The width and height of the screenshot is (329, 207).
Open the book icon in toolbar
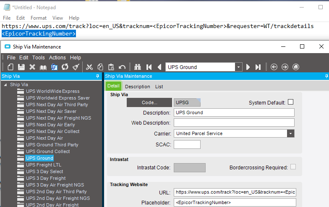coord(43,67)
